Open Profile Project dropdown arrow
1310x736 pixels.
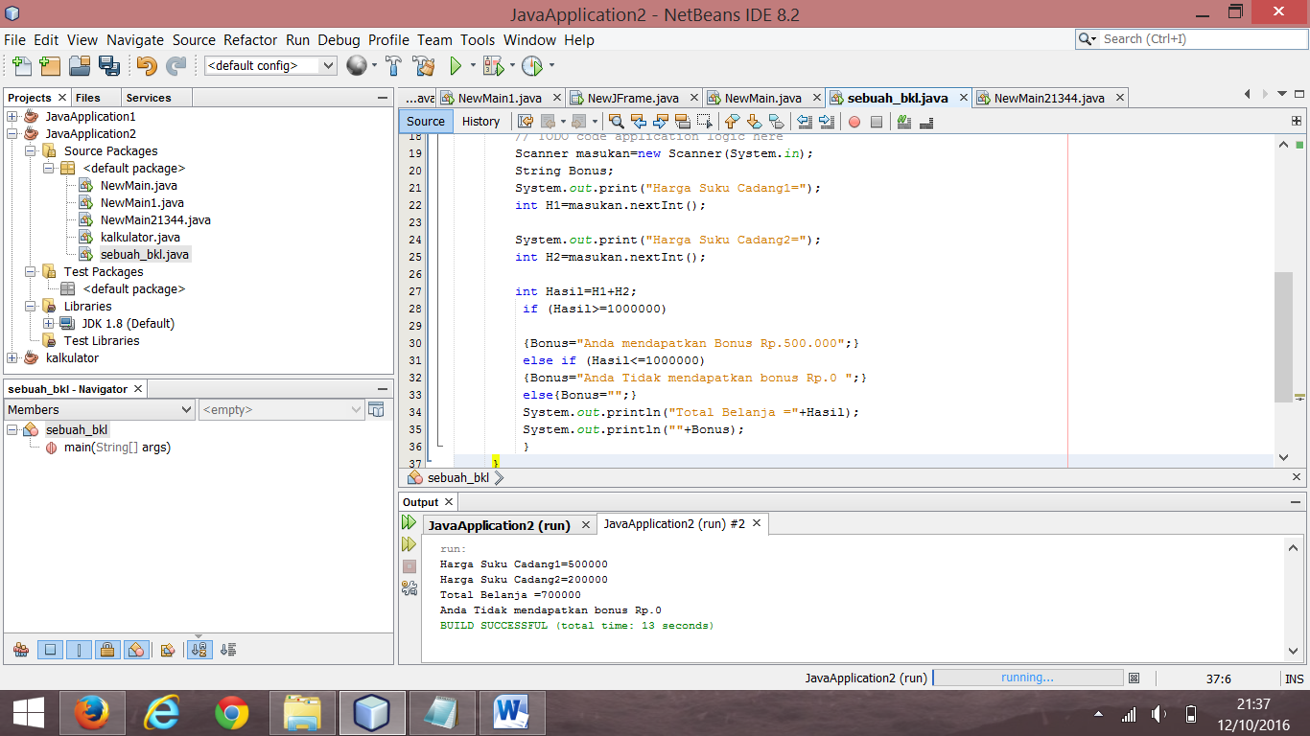551,66
